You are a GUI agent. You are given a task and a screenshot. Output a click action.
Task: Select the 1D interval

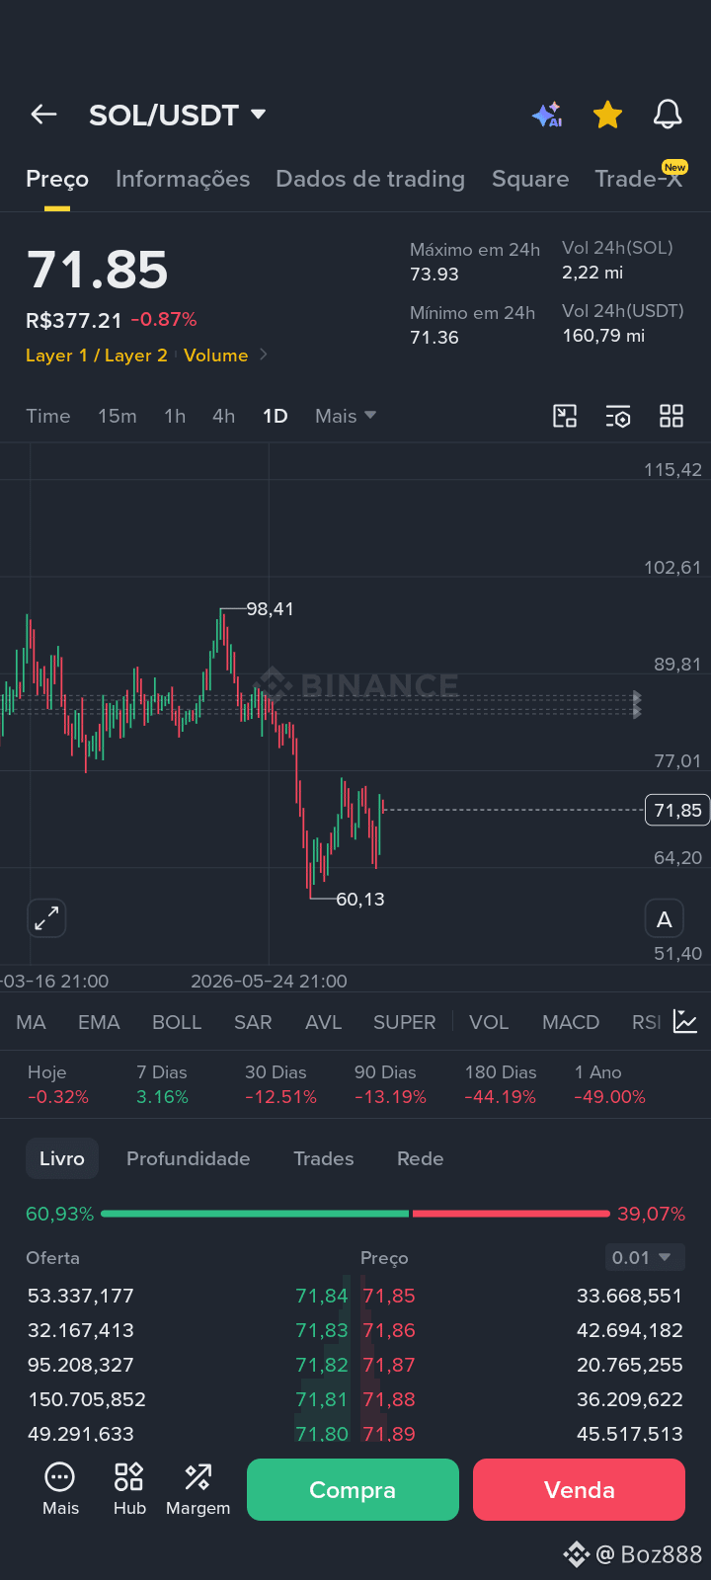[x=276, y=416]
